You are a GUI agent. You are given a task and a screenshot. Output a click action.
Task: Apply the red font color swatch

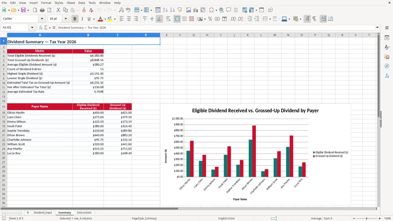(101, 19)
